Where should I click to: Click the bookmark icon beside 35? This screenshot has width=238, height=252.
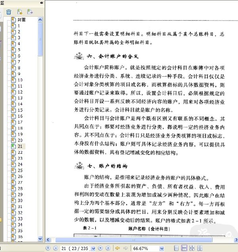pyautogui.click(x=13, y=231)
